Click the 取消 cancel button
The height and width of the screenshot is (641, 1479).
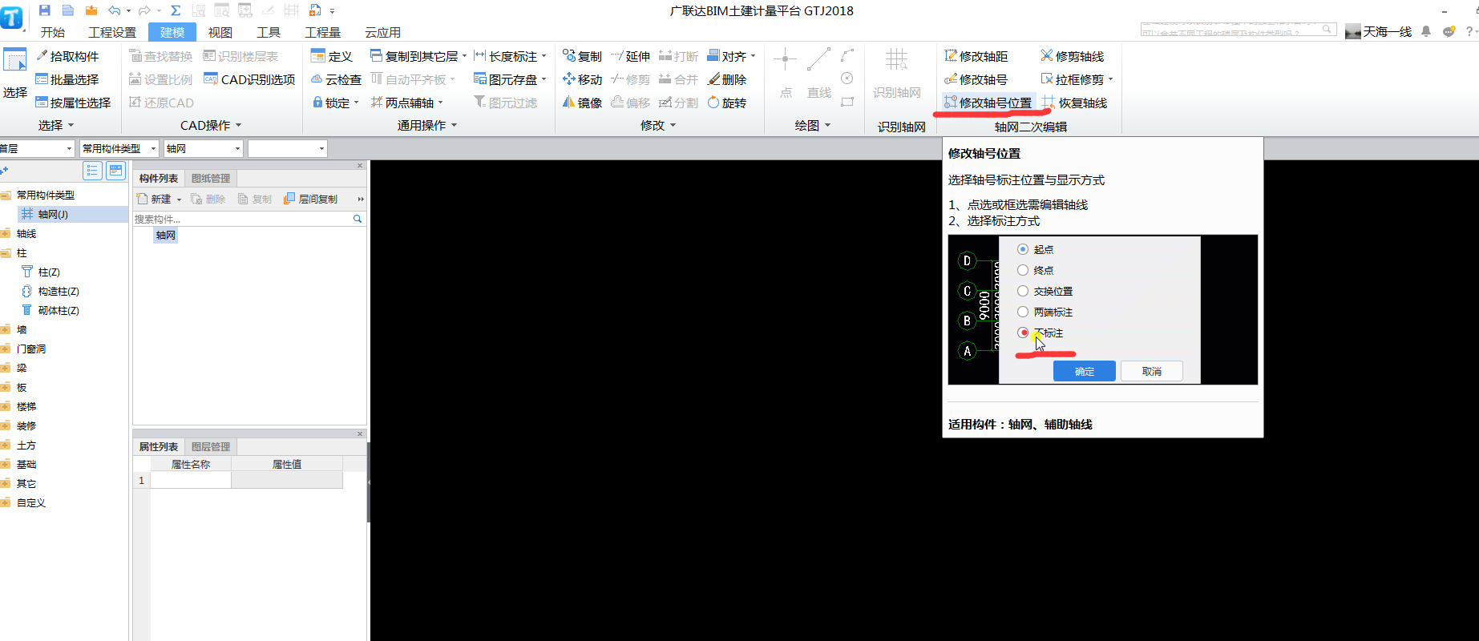tap(1152, 371)
